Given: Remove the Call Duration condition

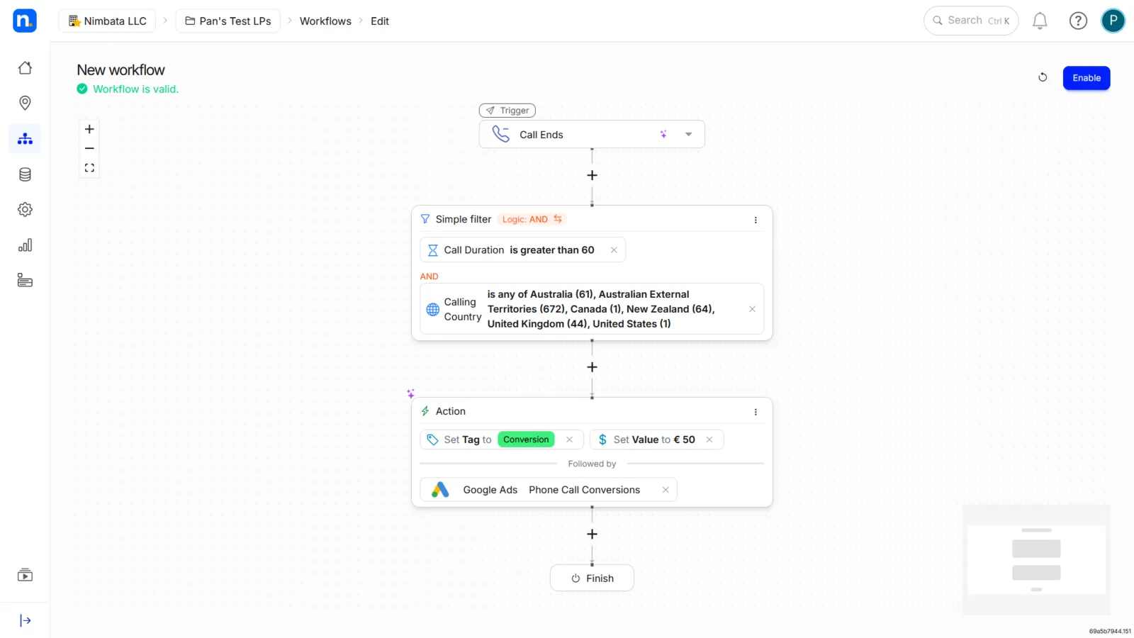Looking at the screenshot, I should (x=614, y=250).
